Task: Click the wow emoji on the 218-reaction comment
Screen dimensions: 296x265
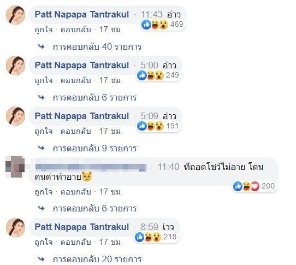Action: 157,237
